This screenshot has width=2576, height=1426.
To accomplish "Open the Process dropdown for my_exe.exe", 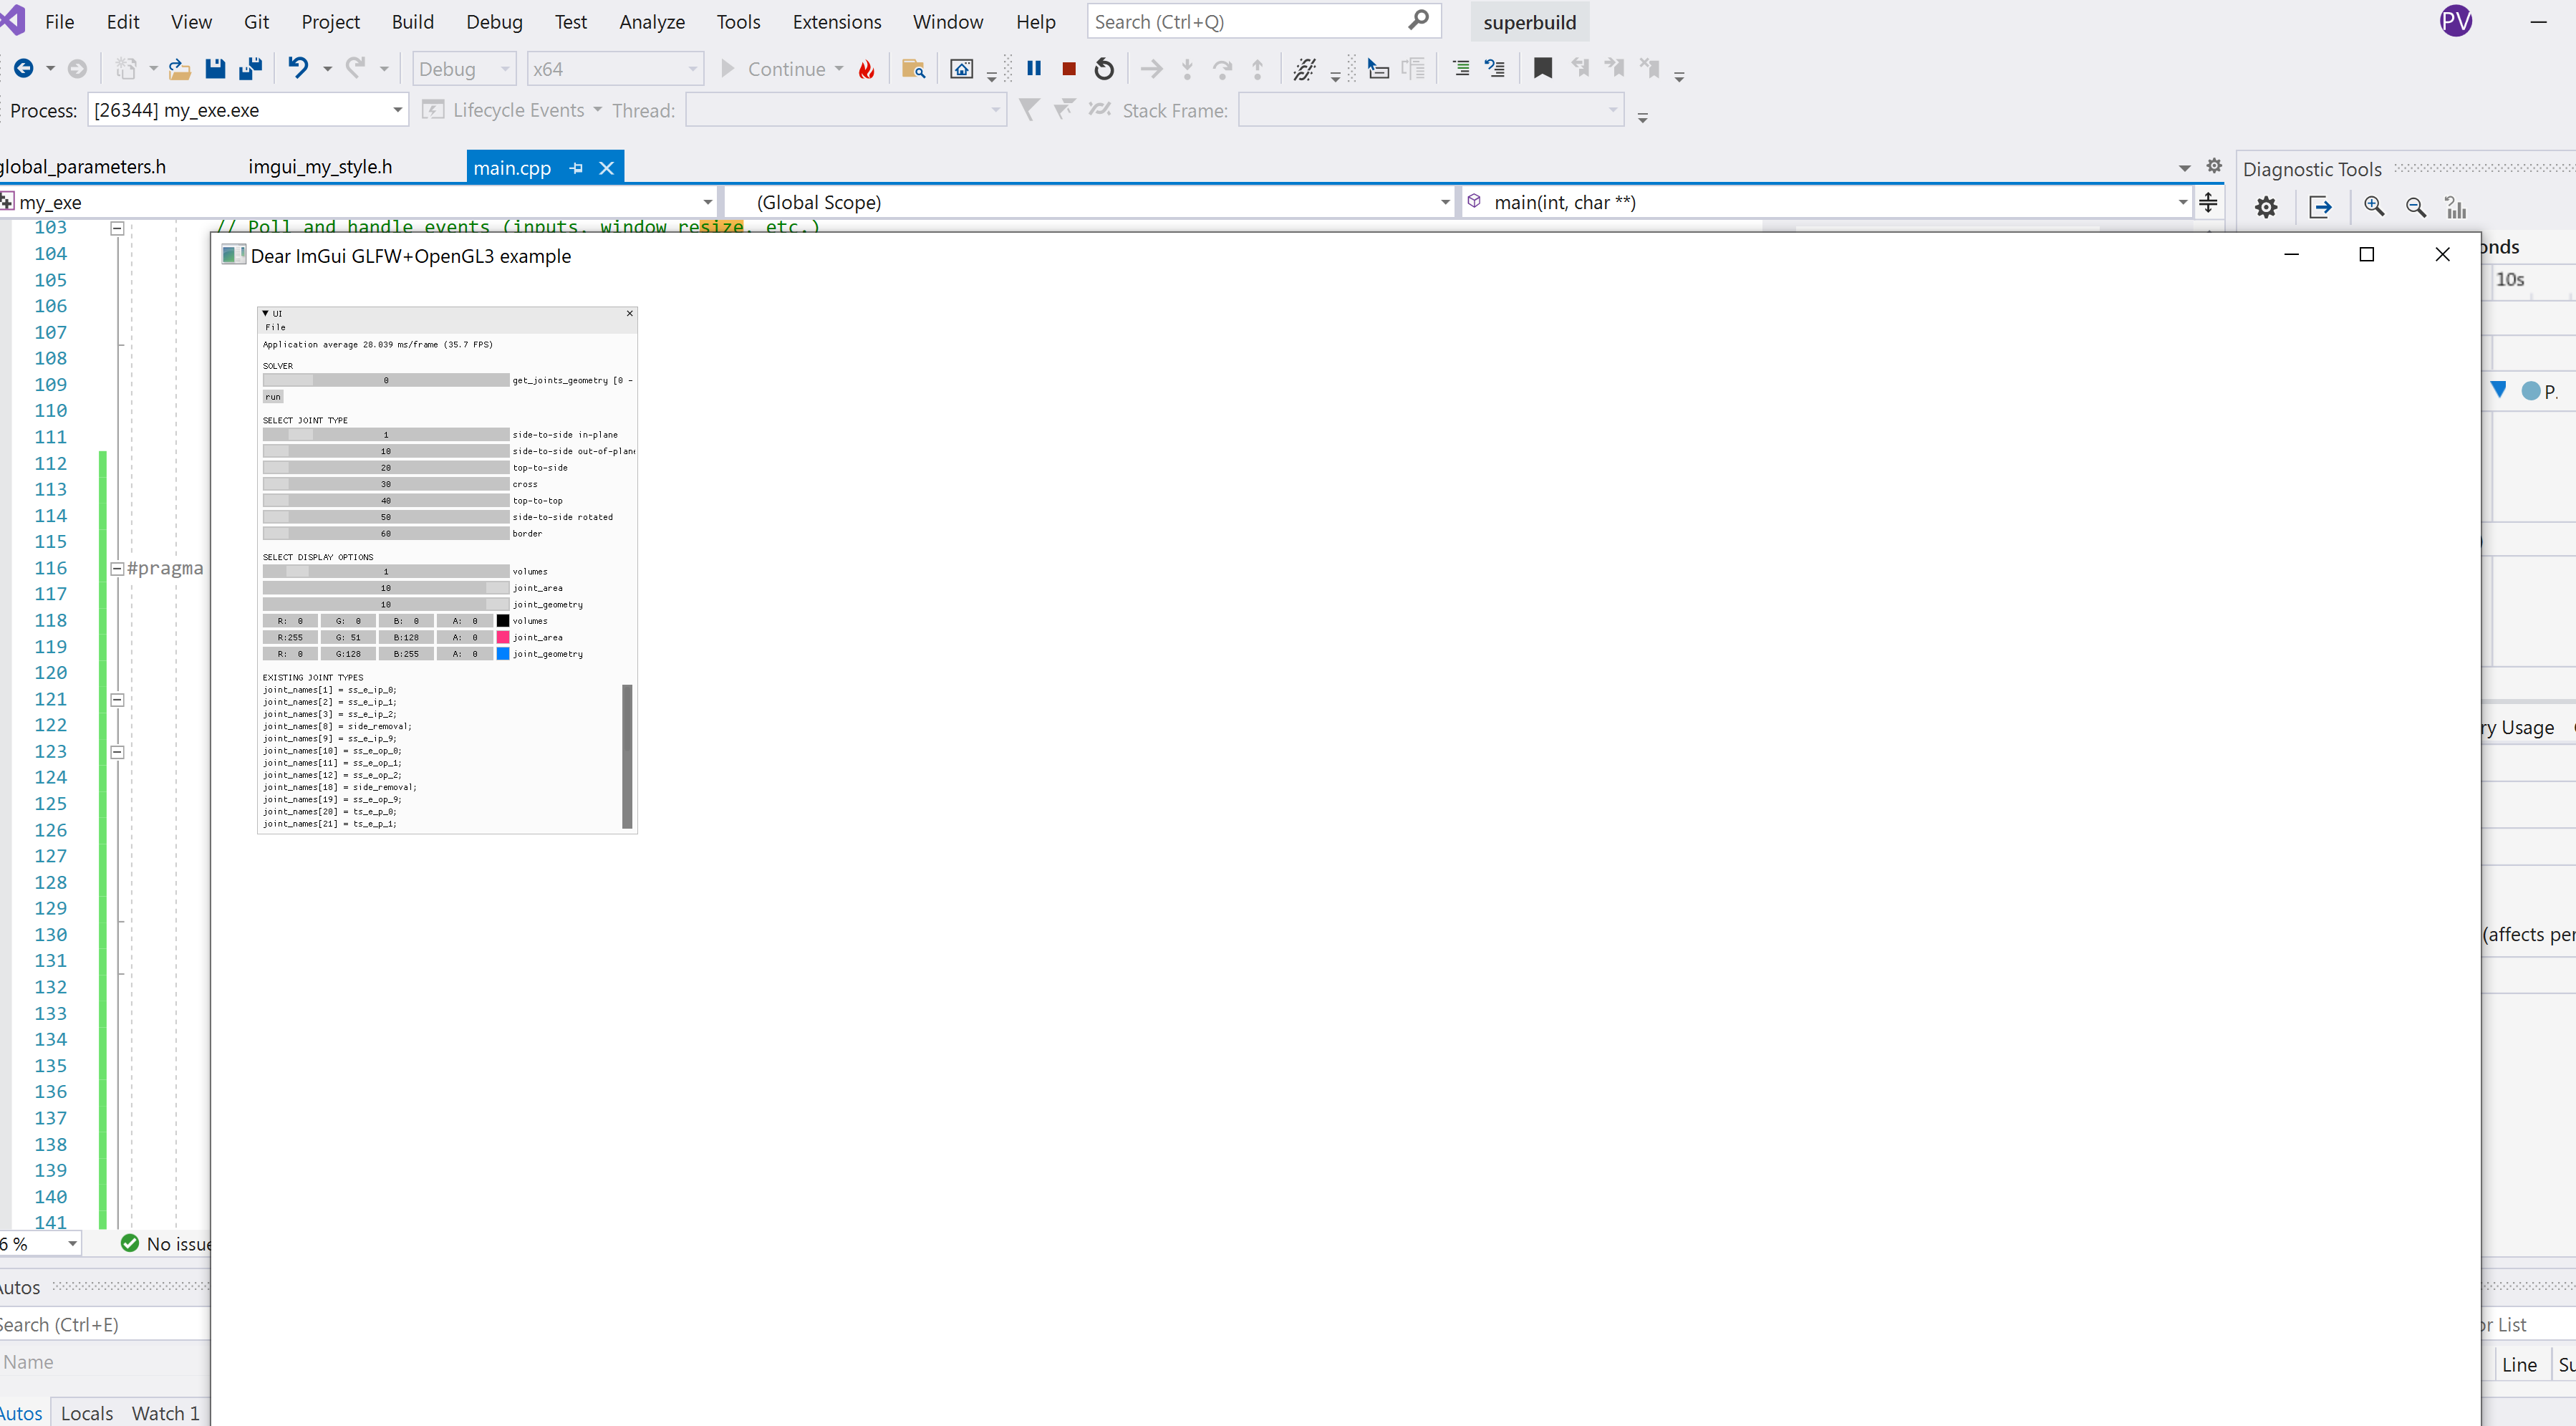I will pos(397,110).
